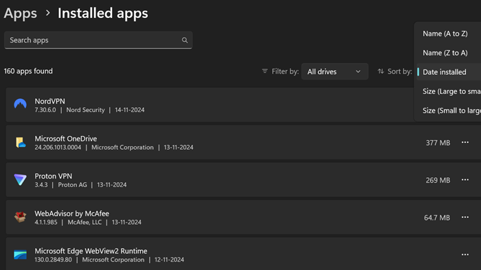The height and width of the screenshot is (270, 481).
Task: Open more options for Proton VPN
Action: coord(465,180)
